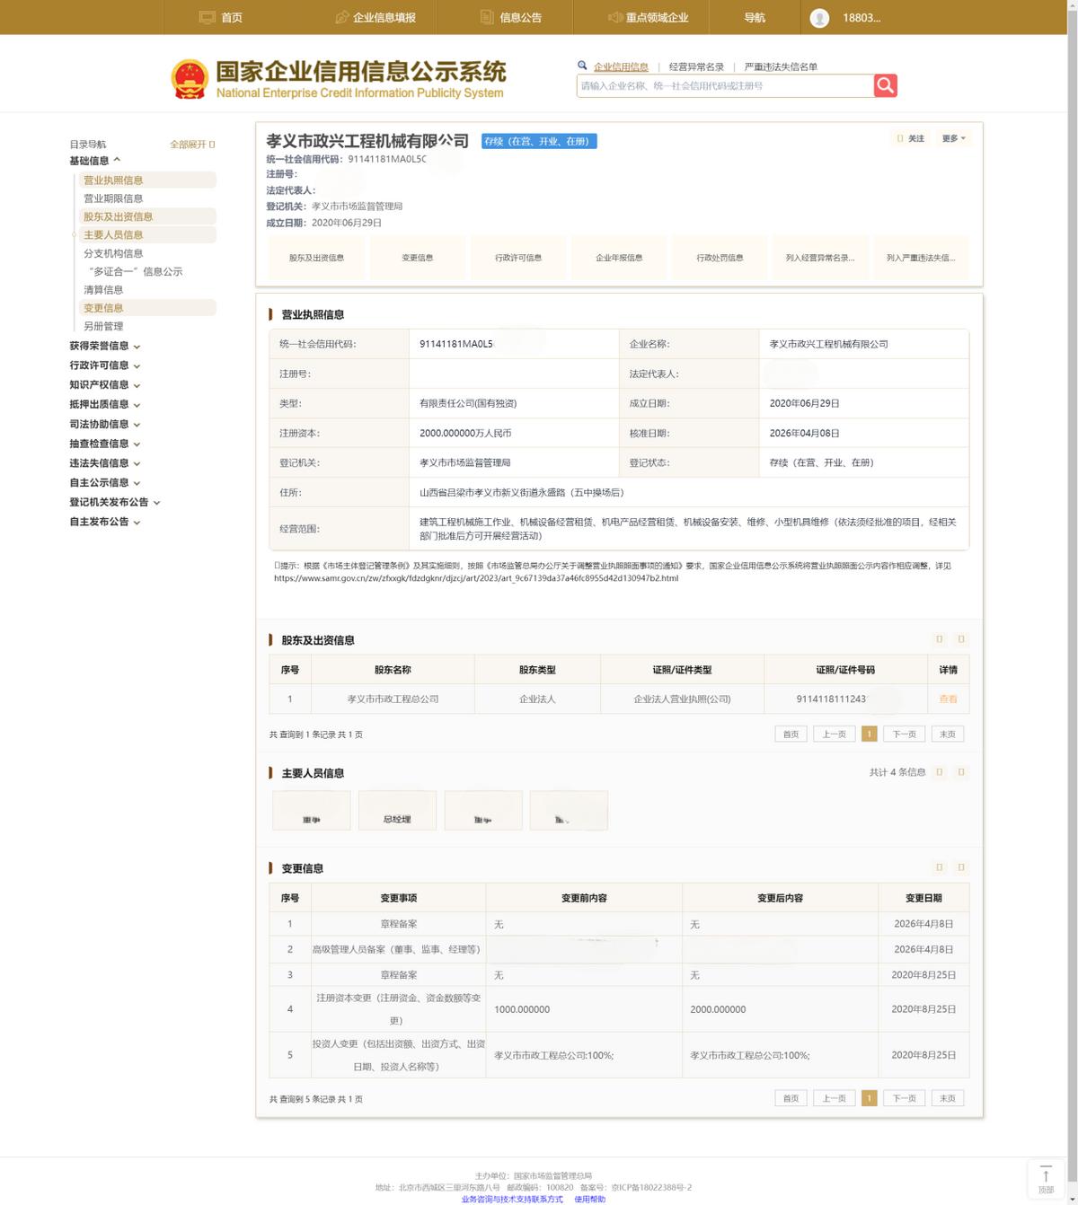This screenshot has height=1205, width=1078.
Task: Open 重点领域企业 in top navigation
Action: 649,17
